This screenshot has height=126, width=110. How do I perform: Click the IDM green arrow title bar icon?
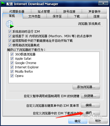3,4
